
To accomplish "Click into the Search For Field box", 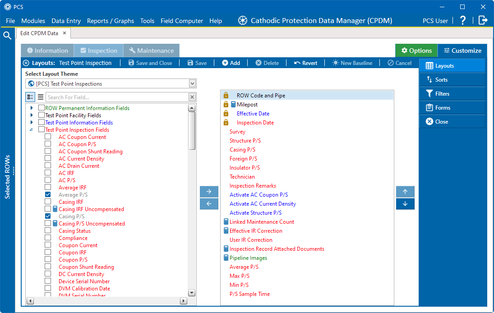I will point(117,97).
